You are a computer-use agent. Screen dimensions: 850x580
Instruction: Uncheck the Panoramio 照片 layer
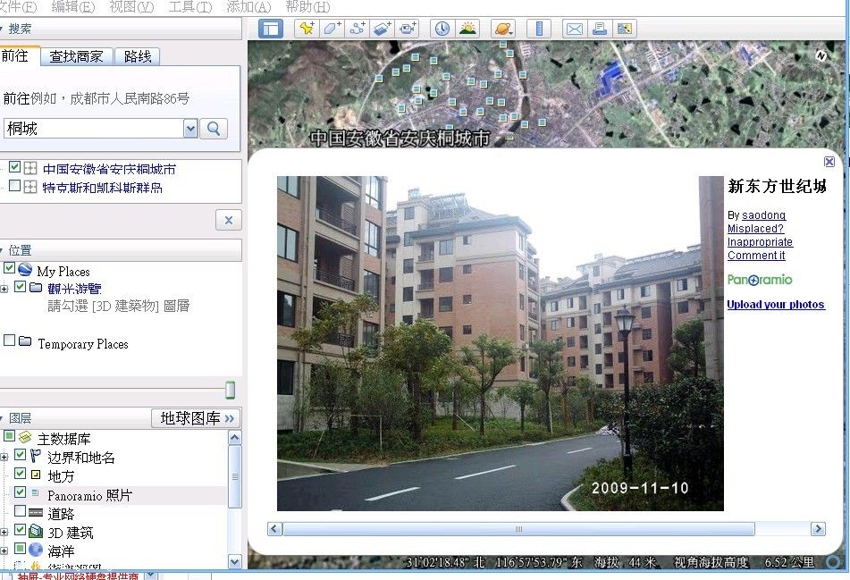[x=21, y=493]
